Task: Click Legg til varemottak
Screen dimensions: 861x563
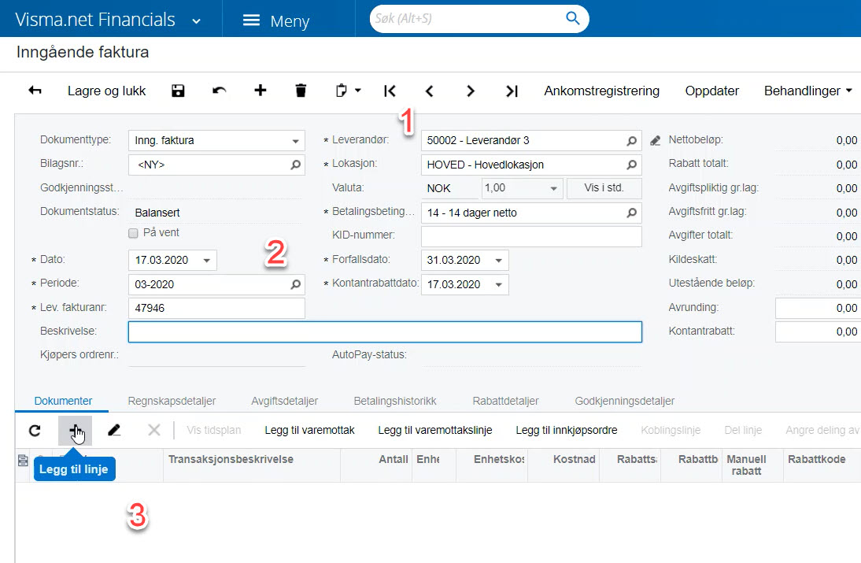Action: tap(310, 430)
